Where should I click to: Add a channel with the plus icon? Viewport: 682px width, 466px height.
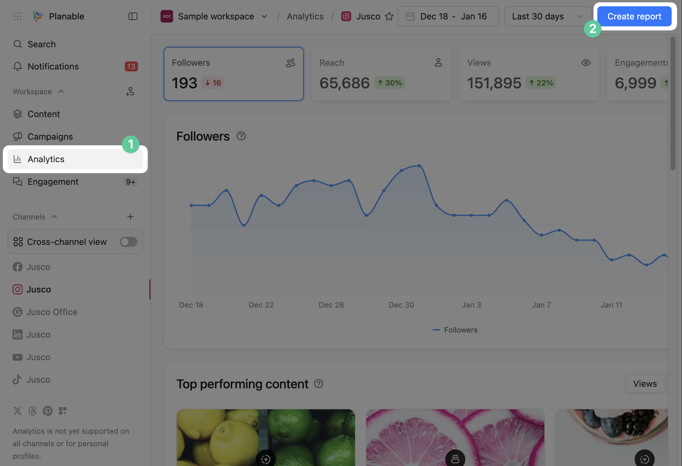(x=130, y=217)
